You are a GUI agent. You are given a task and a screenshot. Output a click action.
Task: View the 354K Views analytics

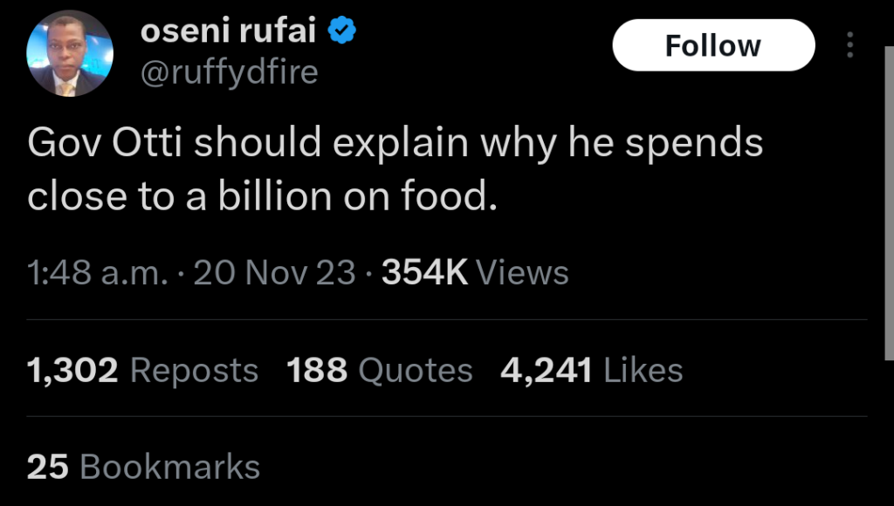pos(425,273)
